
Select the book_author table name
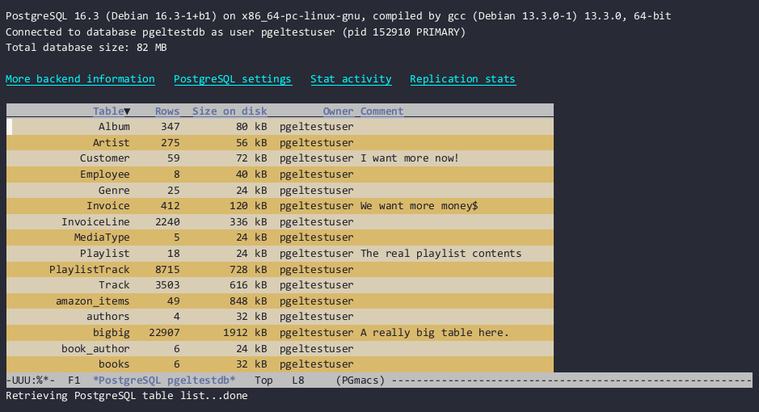pyautogui.click(x=95, y=349)
